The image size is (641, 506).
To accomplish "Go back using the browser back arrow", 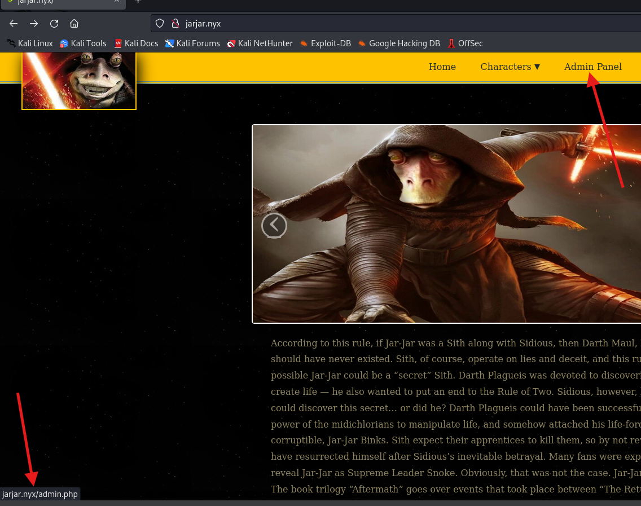I will [14, 24].
